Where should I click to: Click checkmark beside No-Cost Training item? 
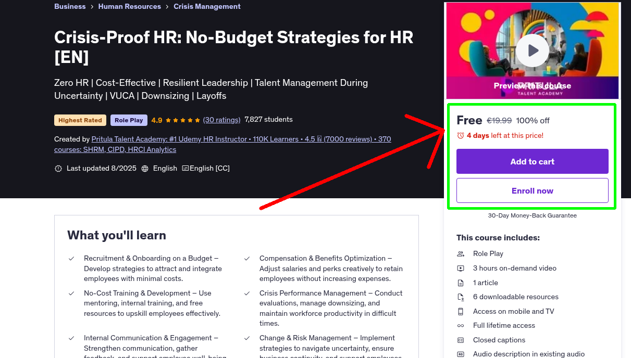click(x=71, y=293)
